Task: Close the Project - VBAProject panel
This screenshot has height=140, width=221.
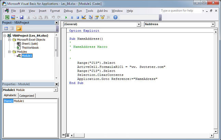Action: pyautogui.click(x=56, y=23)
